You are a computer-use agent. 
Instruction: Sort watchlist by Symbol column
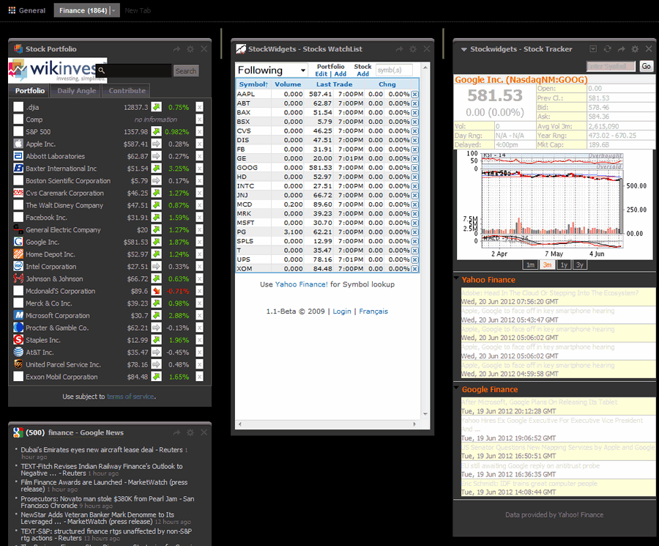253,84
